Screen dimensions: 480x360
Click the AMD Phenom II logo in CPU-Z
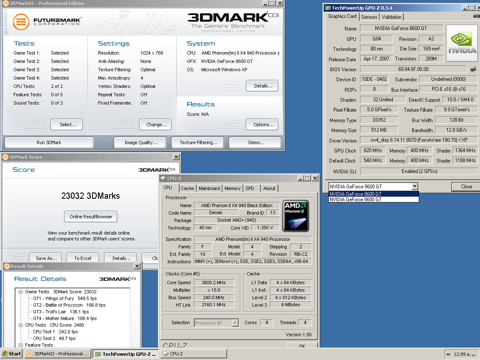(x=295, y=216)
